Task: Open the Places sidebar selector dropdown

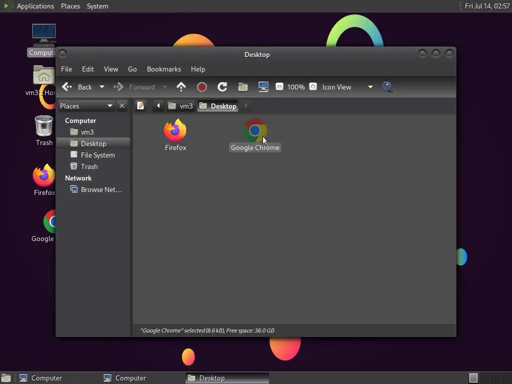Action: coord(86,106)
